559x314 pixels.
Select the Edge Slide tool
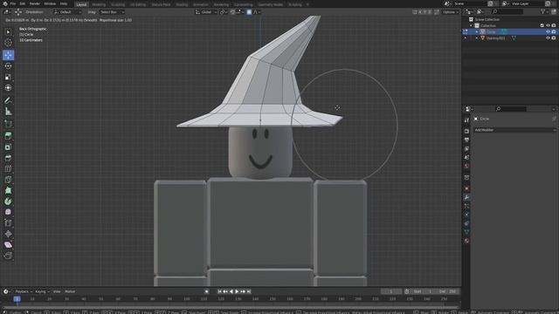(x=8, y=223)
